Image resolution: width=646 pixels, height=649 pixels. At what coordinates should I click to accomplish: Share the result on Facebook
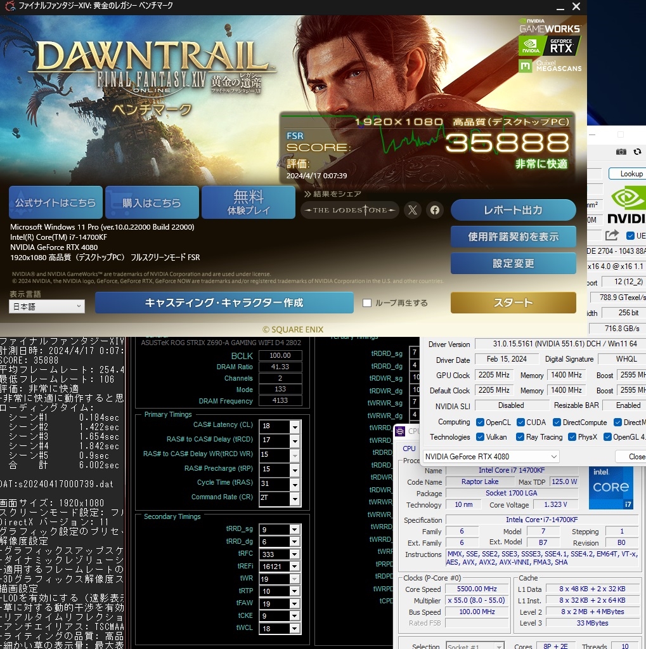click(435, 210)
